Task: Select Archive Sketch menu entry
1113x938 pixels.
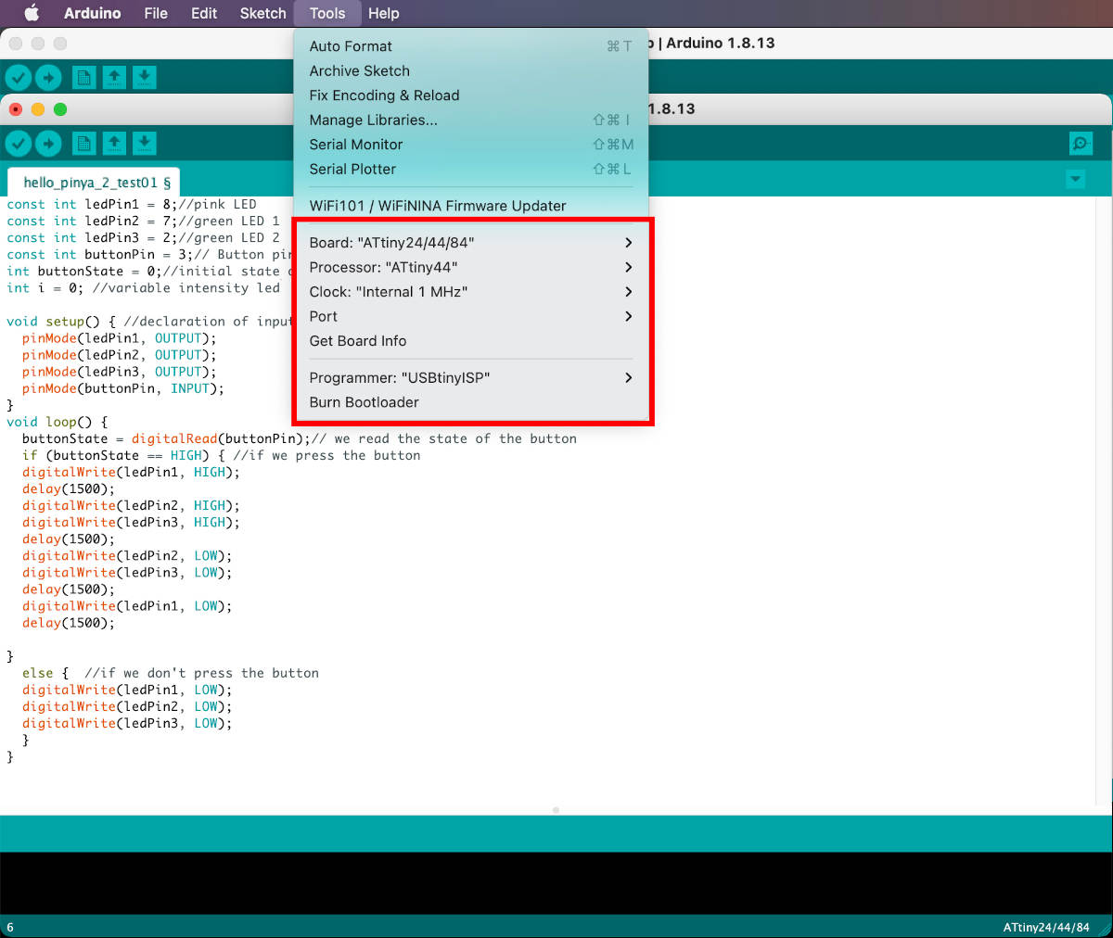Action: 471,70
